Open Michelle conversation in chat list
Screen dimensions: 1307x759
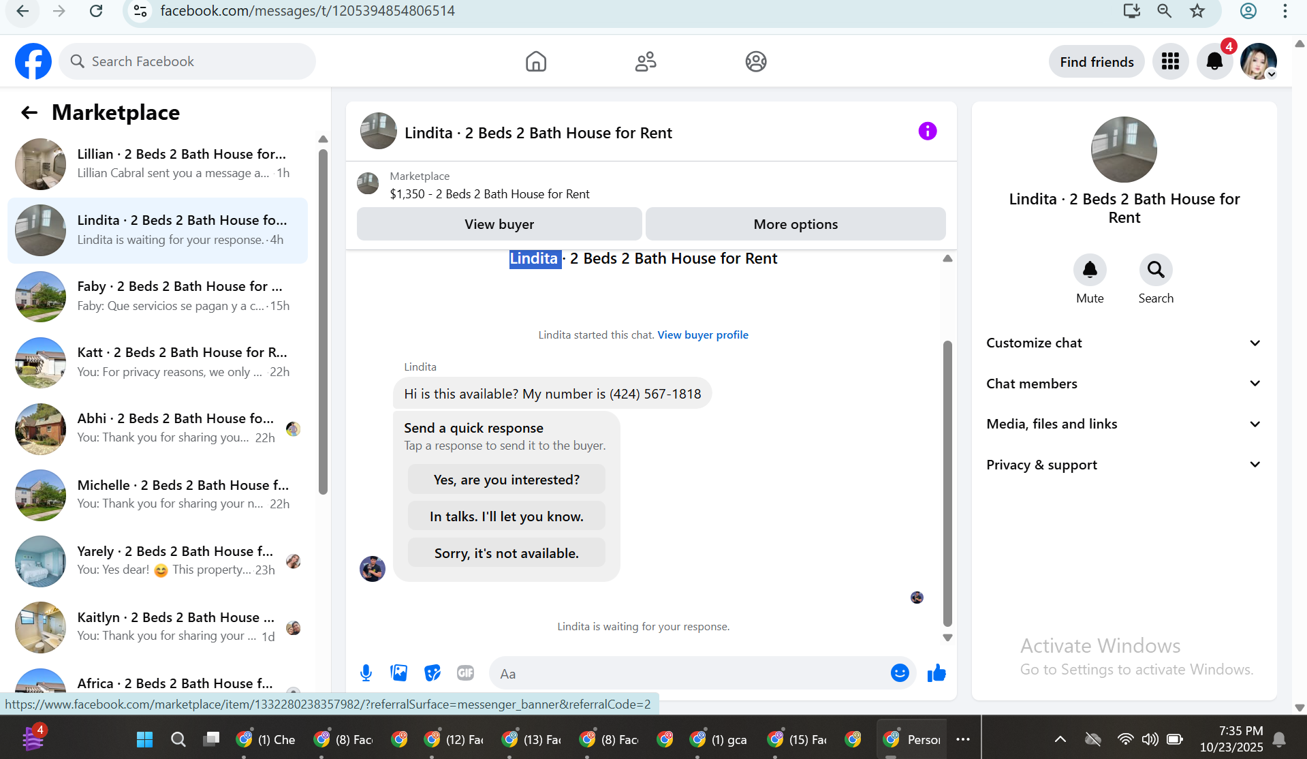click(157, 495)
